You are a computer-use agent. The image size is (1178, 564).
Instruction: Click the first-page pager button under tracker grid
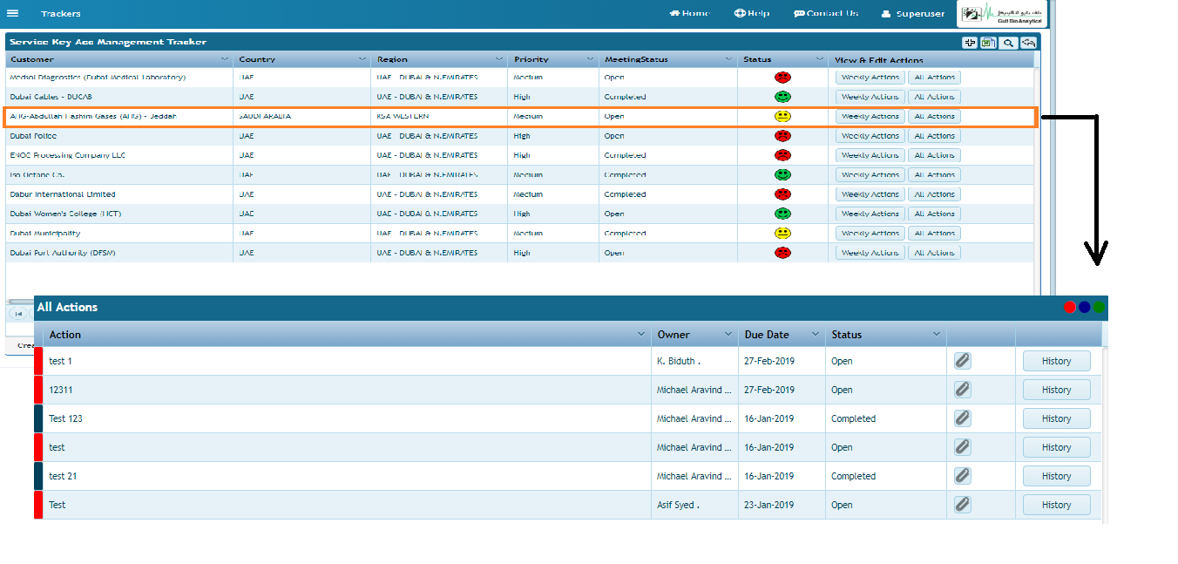(x=17, y=314)
